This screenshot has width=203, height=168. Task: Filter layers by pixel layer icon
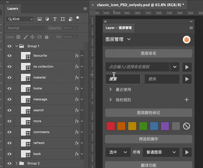click(40, 19)
